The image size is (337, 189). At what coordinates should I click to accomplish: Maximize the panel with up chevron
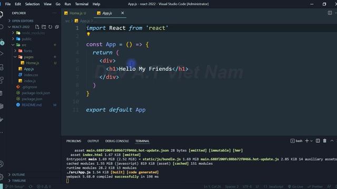click(x=332, y=141)
